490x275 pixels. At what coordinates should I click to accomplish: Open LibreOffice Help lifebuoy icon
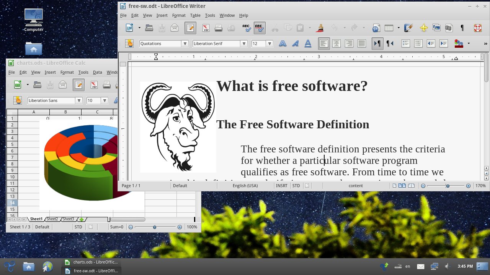(x=477, y=27)
